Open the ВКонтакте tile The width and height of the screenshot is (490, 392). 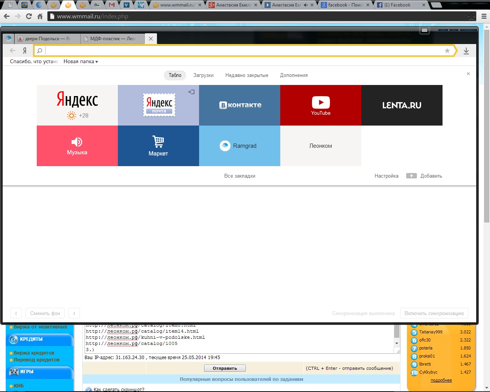point(240,105)
